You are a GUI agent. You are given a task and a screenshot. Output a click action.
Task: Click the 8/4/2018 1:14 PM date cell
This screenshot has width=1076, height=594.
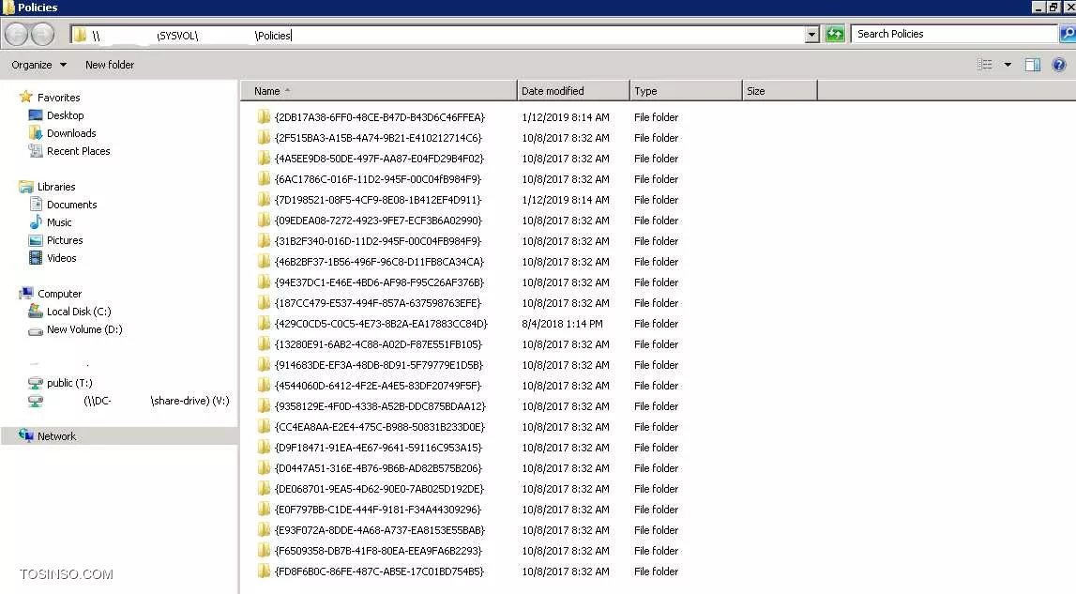tap(562, 324)
